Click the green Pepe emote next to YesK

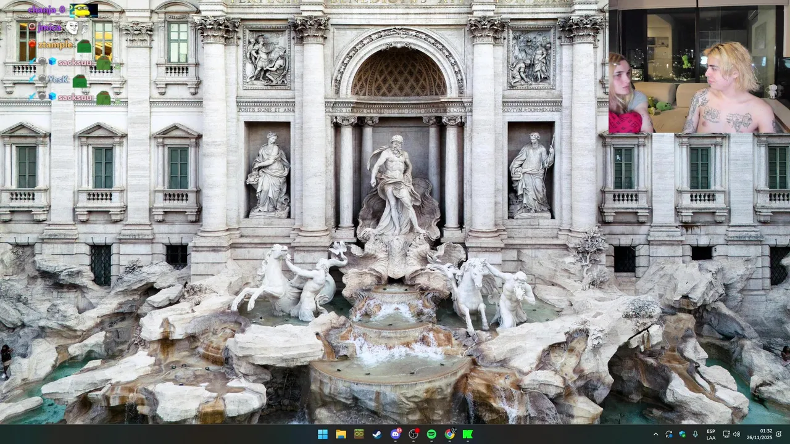point(80,81)
